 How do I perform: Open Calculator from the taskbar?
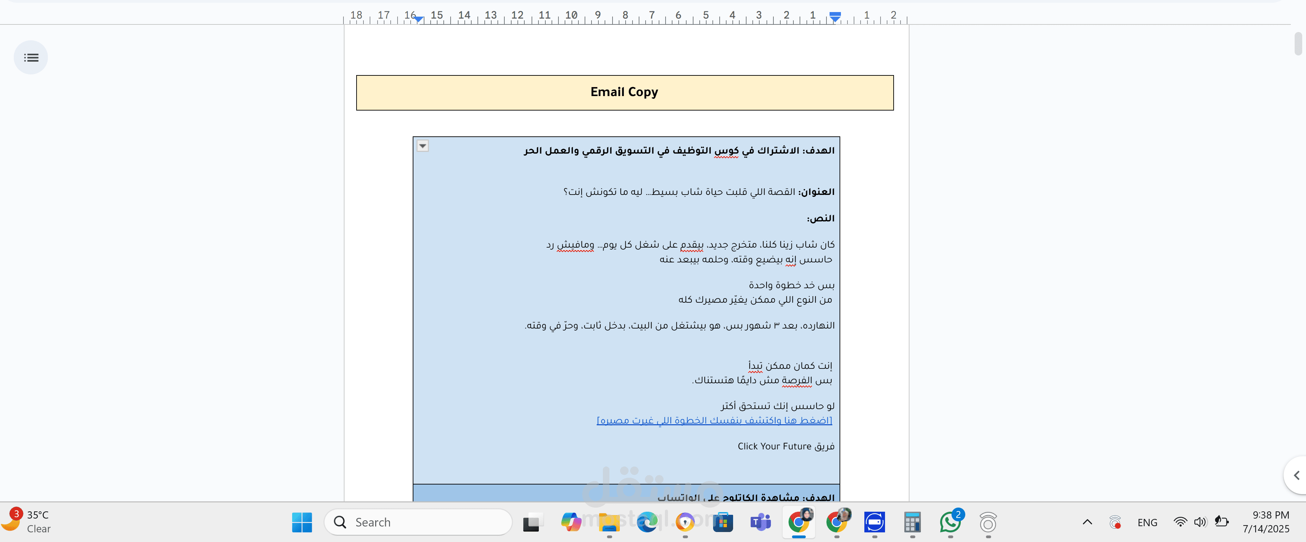pyautogui.click(x=912, y=522)
